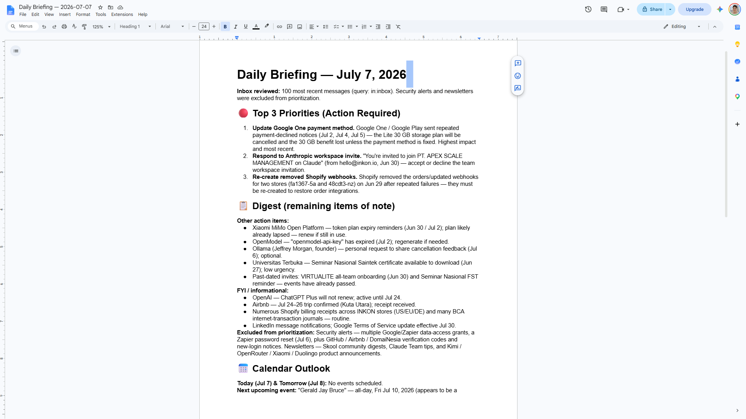Suggest edits from margin panel icon
The width and height of the screenshot is (746, 419).
[518, 88]
